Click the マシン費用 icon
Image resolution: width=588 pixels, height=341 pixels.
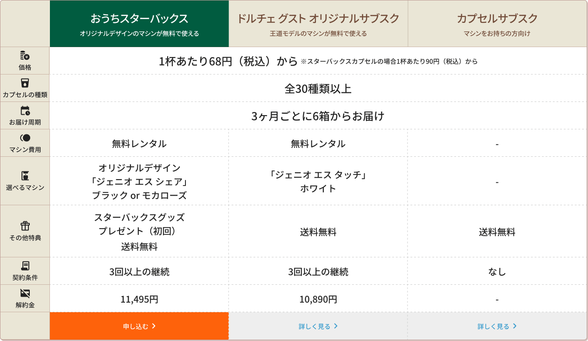point(25,138)
